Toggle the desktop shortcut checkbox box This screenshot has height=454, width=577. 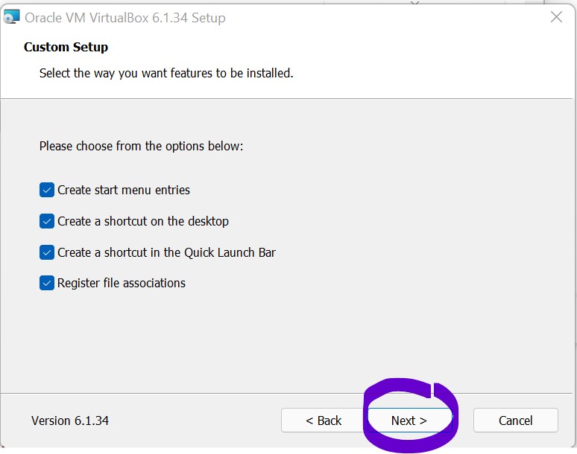click(x=47, y=221)
